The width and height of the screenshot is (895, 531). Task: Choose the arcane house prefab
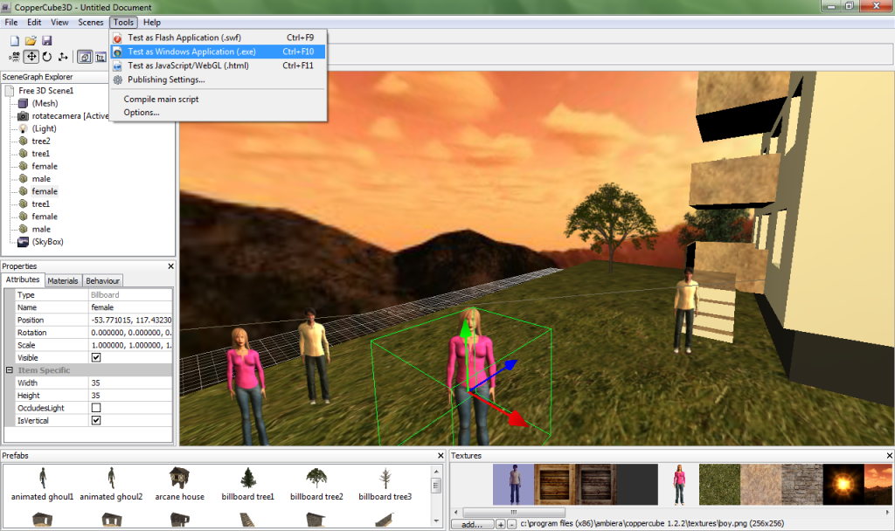point(180,484)
